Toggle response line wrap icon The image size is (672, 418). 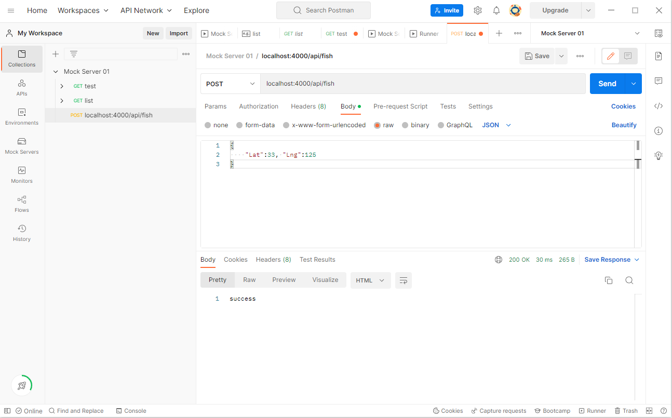tap(404, 280)
